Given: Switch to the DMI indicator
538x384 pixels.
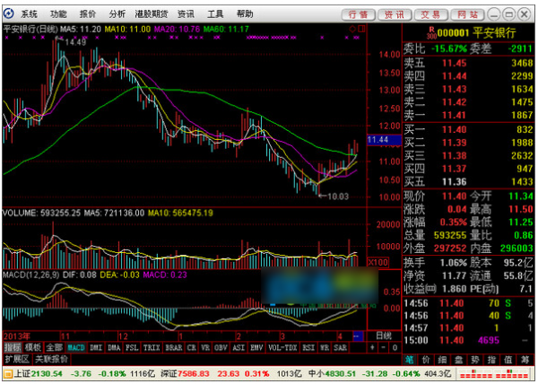Looking at the screenshot, I should [96, 347].
